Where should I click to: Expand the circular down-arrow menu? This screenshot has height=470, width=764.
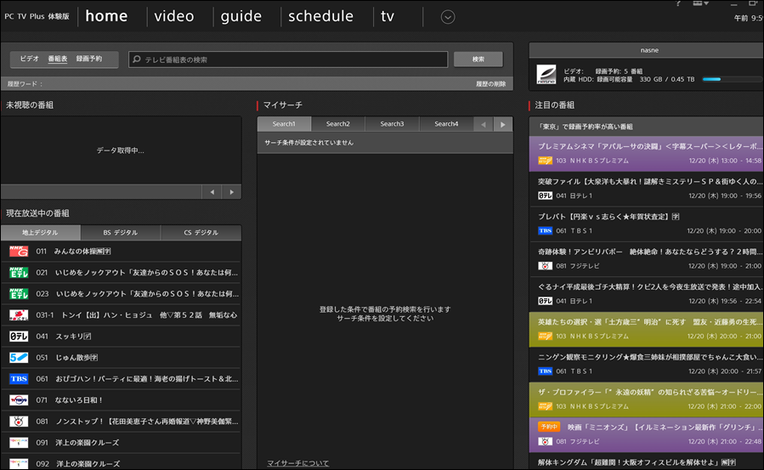point(448,17)
